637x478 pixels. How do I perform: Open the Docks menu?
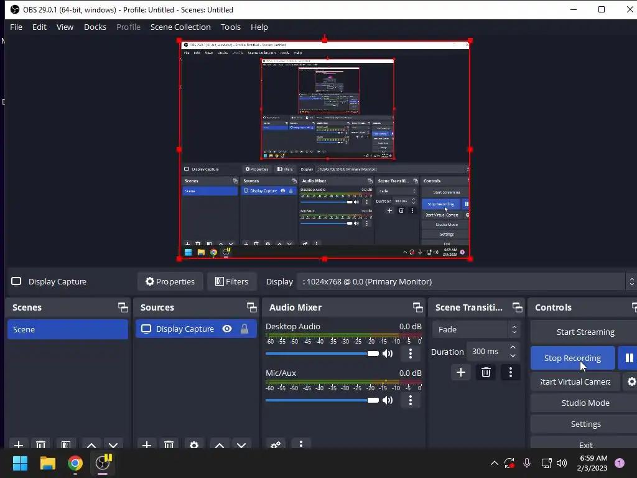tap(95, 27)
